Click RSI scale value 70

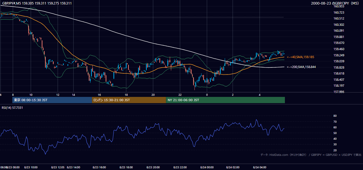pyautogui.click(x=335, y=122)
